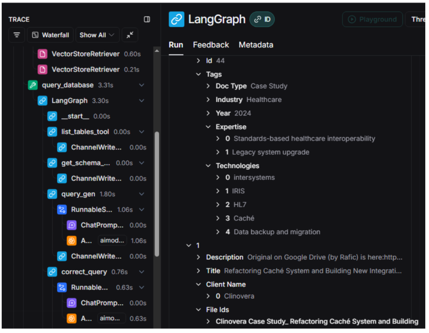Expand the Description entry

click(198, 257)
